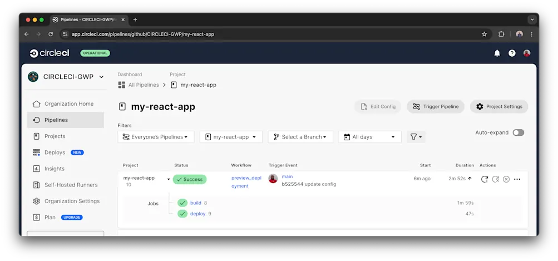Click the main branch link
Viewport: 558px width, 261px height.
[287, 176]
